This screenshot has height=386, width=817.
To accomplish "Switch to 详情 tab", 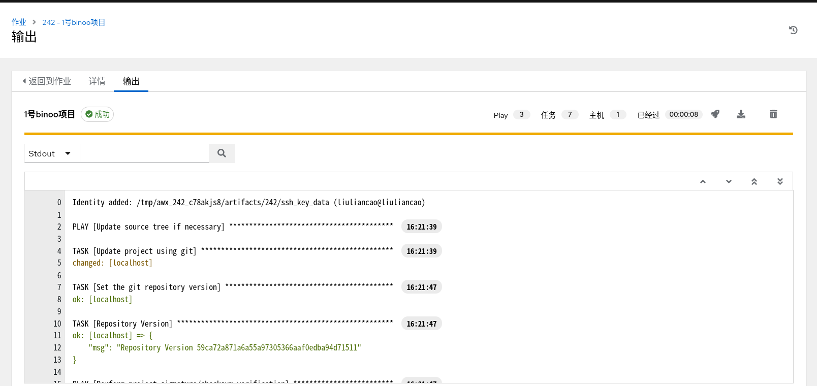I will (97, 81).
